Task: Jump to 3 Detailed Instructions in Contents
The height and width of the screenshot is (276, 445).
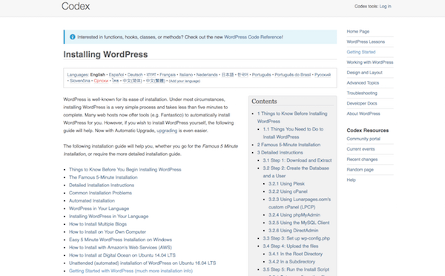Action: click(280, 153)
